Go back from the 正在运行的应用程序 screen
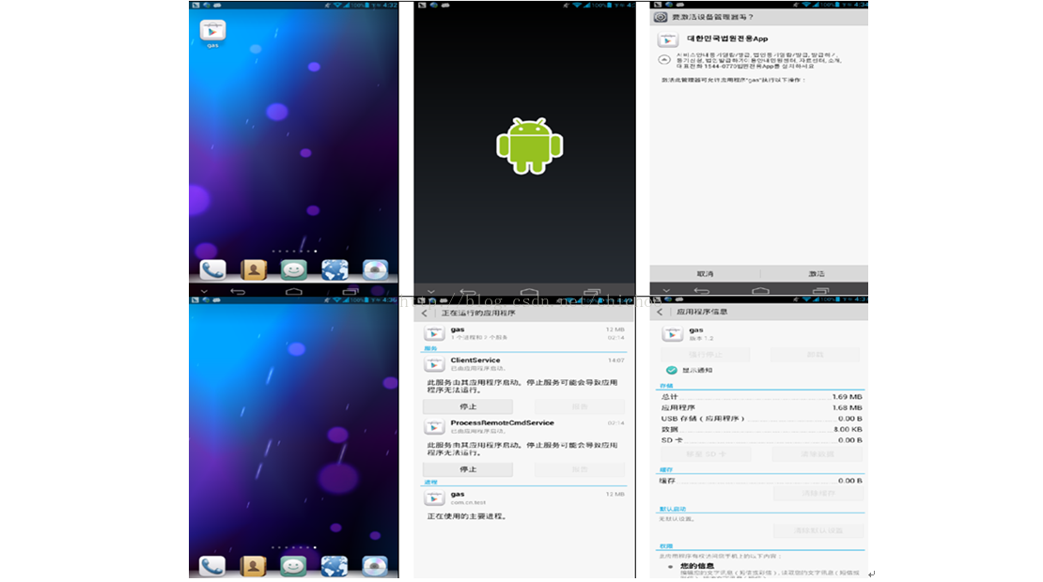Viewport: 1043px width, 582px height. pyautogui.click(x=425, y=313)
